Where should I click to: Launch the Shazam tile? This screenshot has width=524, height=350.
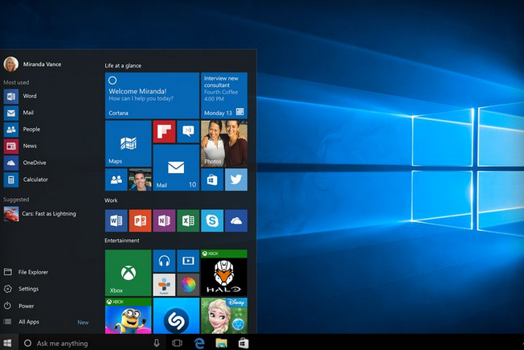[x=176, y=319]
